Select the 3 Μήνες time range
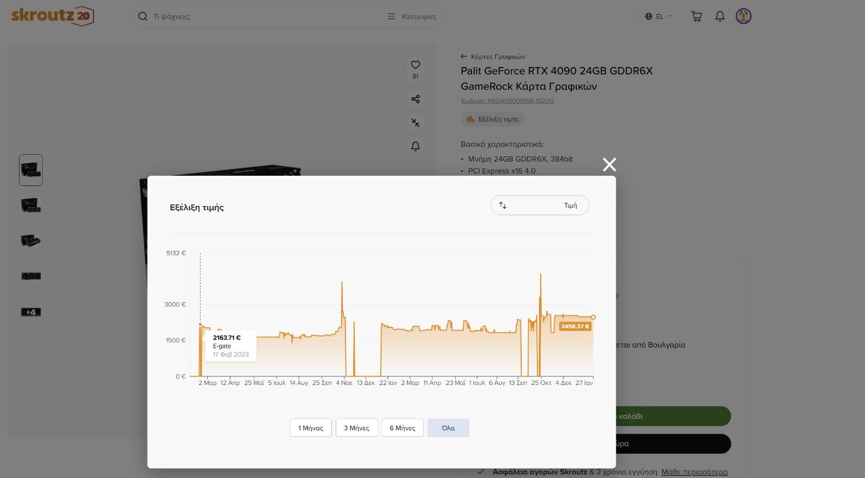 pyautogui.click(x=357, y=428)
